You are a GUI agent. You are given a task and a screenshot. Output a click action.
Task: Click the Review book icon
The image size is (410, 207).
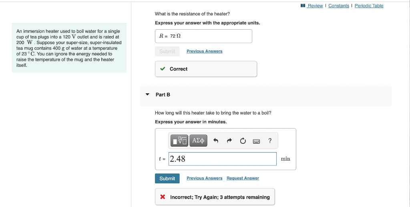[x=303, y=6]
